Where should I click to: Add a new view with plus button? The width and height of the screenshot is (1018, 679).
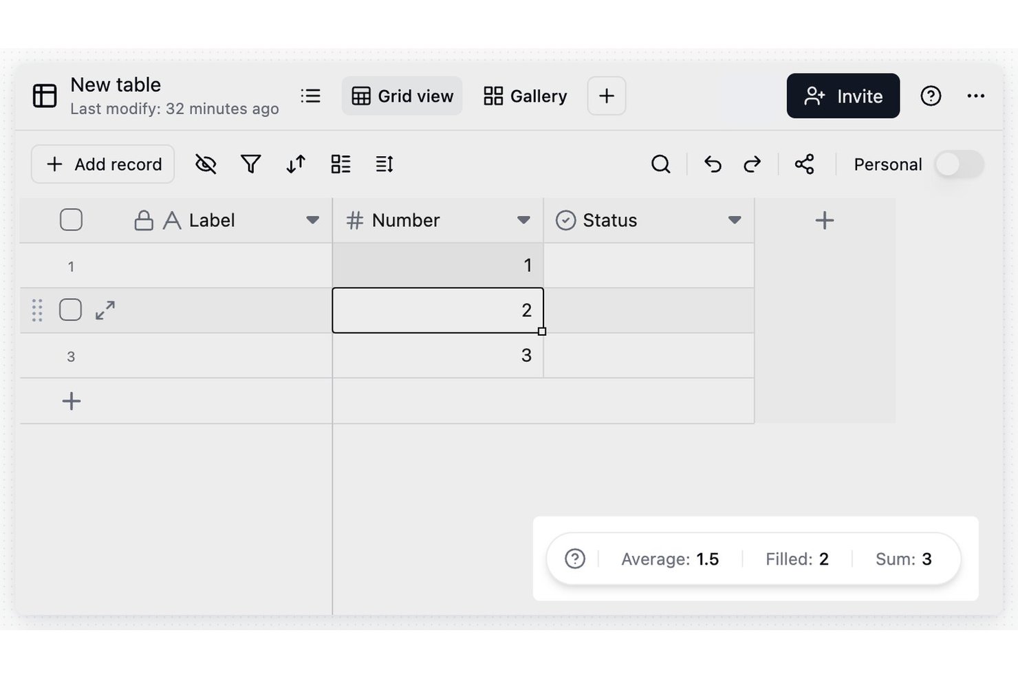(607, 96)
